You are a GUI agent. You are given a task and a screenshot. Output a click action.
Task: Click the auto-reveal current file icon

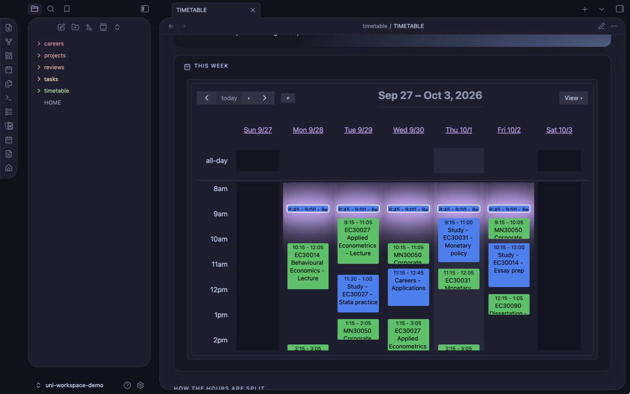tap(103, 27)
